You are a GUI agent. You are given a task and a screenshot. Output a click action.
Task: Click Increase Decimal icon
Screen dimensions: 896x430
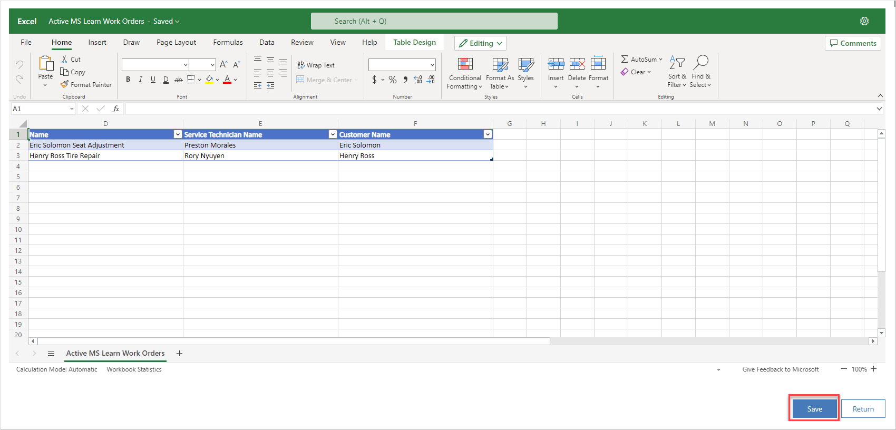(x=418, y=80)
